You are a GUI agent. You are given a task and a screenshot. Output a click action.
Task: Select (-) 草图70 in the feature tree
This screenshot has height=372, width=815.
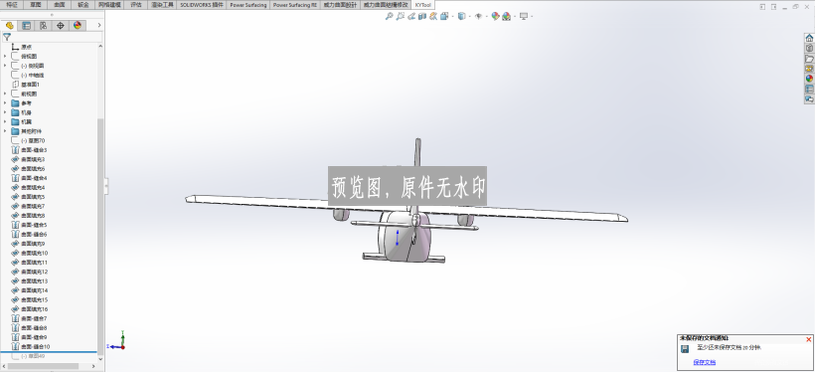tap(33, 140)
